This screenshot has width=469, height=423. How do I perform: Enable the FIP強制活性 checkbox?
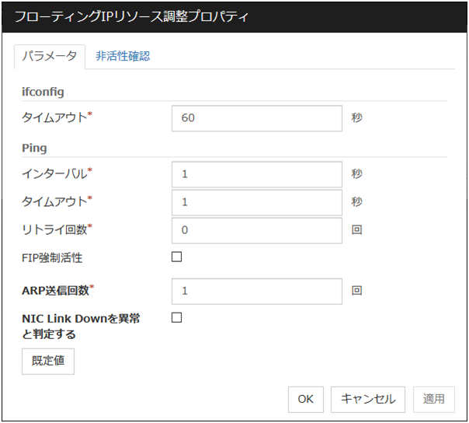[x=177, y=257]
